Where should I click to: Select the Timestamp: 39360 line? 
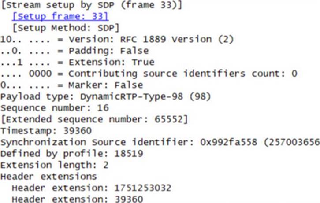(46, 131)
